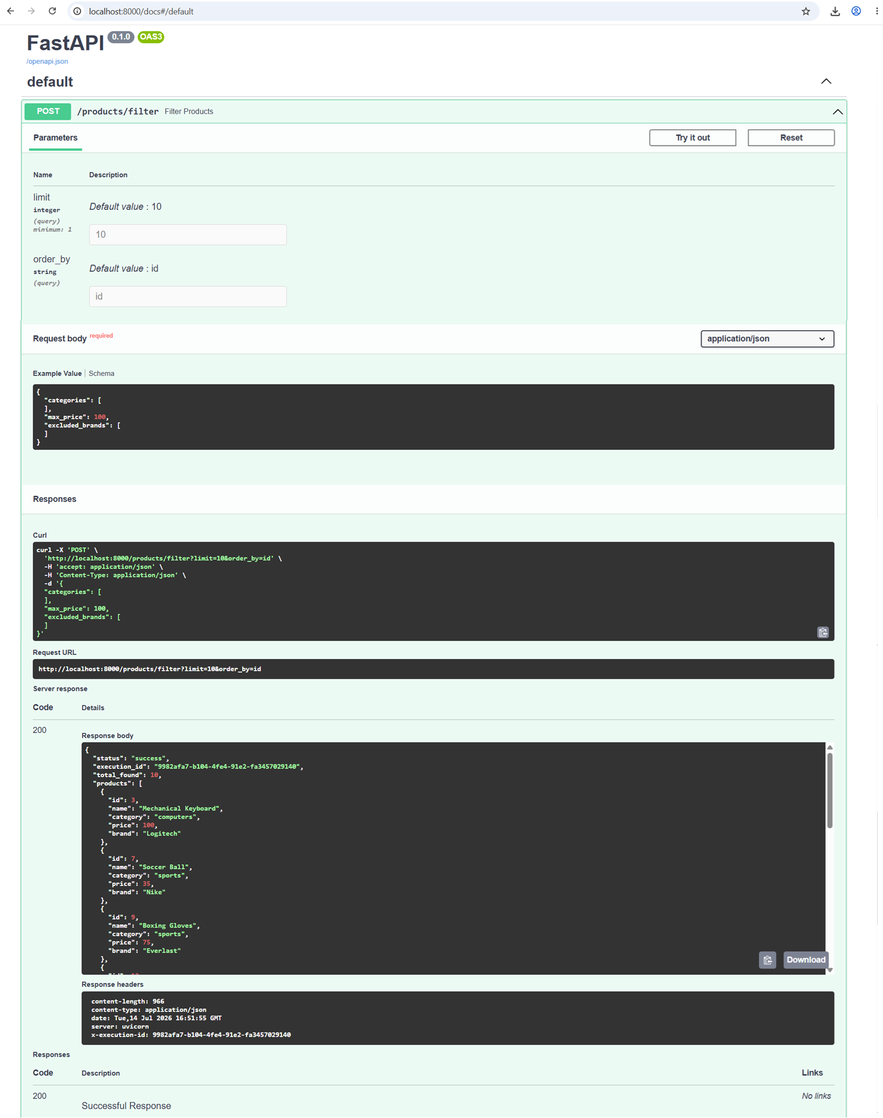The image size is (883, 1118).
Task: Click the Reset button
Action: click(791, 138)
